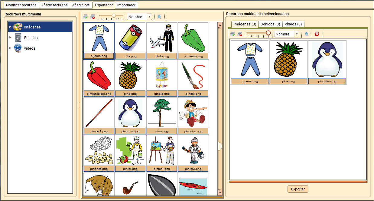Switch to Añadir recursos tab
Screen dimensions: 374x201
(x=54, y=5)
